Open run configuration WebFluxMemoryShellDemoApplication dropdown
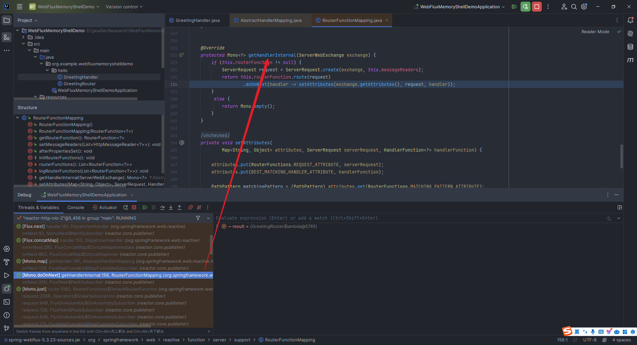The width and height of the screenshot is (637, 345). point(460,7)
